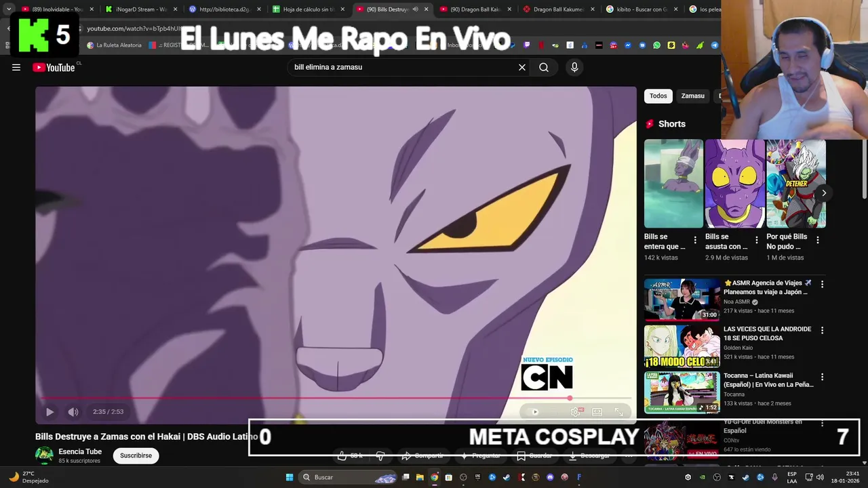
Task: Open options for 'Bills se asusta con' Short
Action: [x=756, y=240]
